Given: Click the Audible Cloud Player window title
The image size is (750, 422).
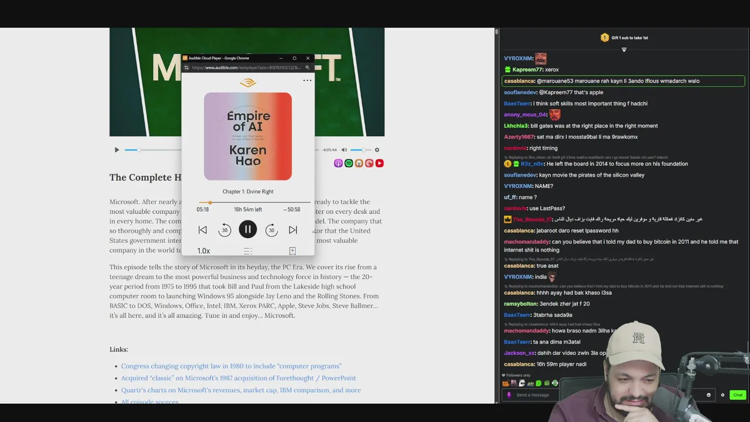Looking at the screenshot, I should click(x=219, y=58).
